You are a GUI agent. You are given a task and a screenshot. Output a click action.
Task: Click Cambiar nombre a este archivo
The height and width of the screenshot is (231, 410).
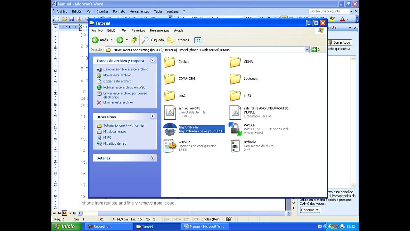point(126,69)
